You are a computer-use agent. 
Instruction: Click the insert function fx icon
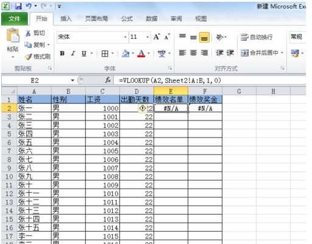(108, 80)
